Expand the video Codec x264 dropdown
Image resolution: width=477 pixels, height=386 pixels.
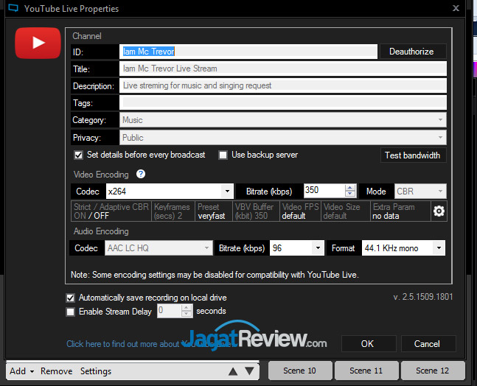[228, 192]
